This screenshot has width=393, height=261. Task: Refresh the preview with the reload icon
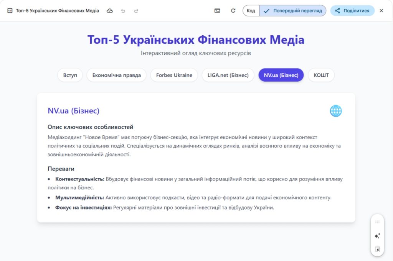(233, 10)
